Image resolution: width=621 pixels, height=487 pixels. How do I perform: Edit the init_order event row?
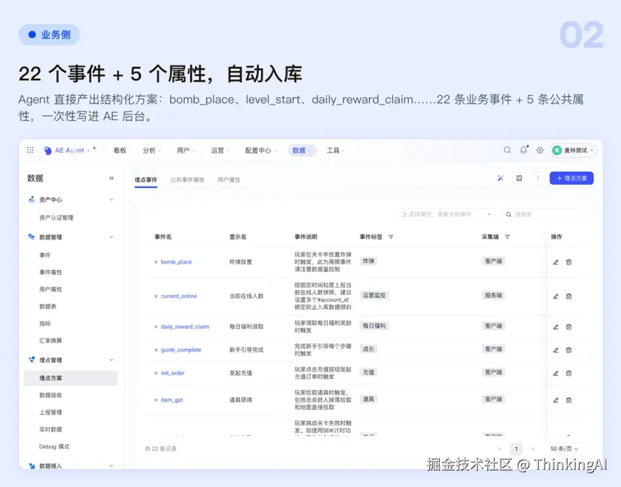click(x=555, y=373)
